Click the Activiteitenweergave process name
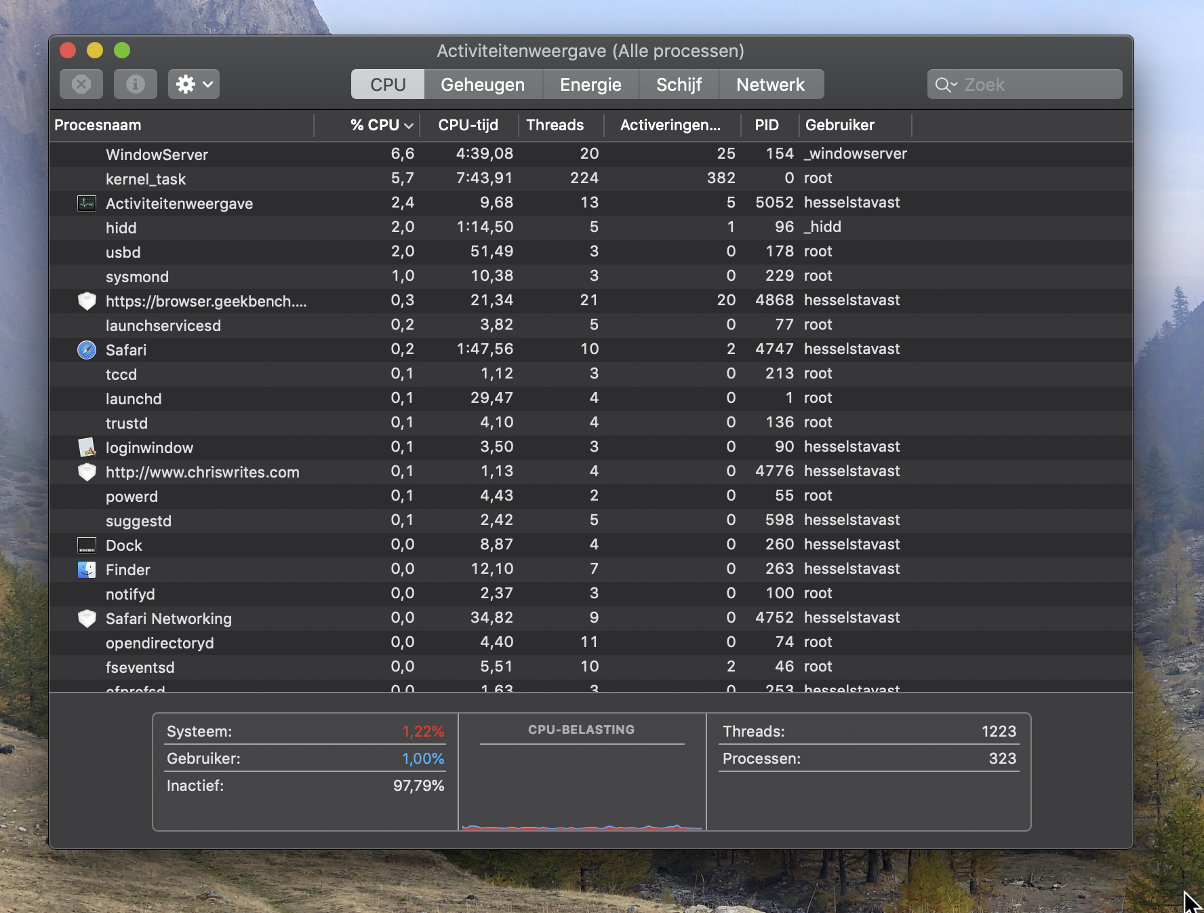The height and width of the screenshot is (913, 1204). (179, 203)
